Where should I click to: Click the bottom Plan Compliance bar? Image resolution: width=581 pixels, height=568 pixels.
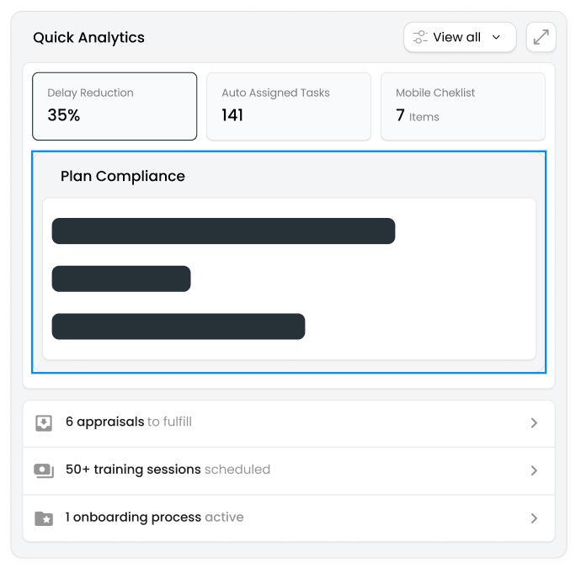(x=178, y=326)
